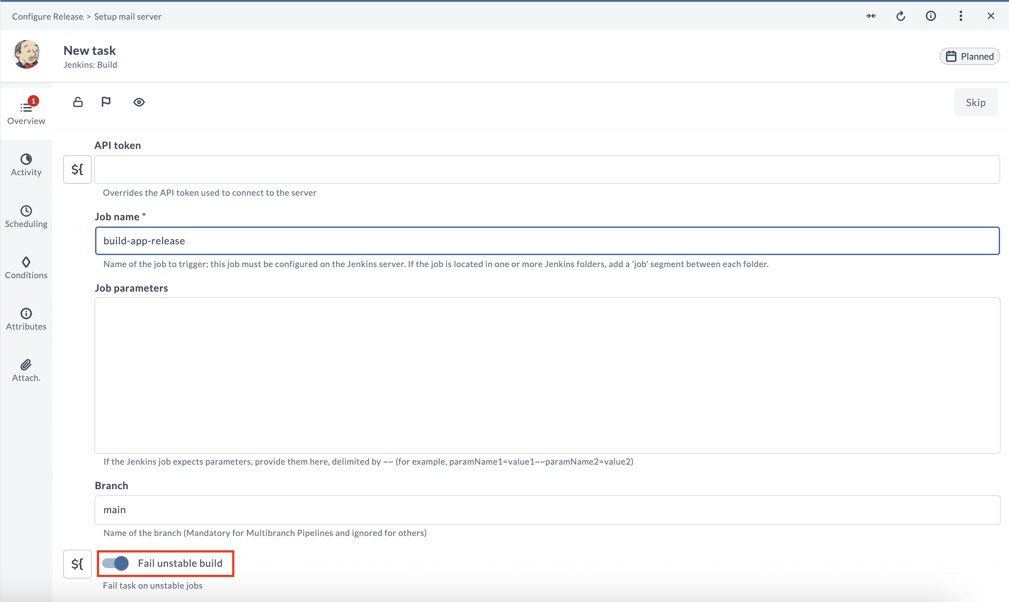The image size is (1009, 602).
Task: Open the three-dot more options menu
Action: (961, 16)
